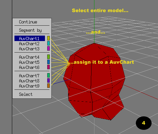Screen dimensions: 158x134
Task: Click the cyan AuvChart2 color swatch
Action: (48, 43)
